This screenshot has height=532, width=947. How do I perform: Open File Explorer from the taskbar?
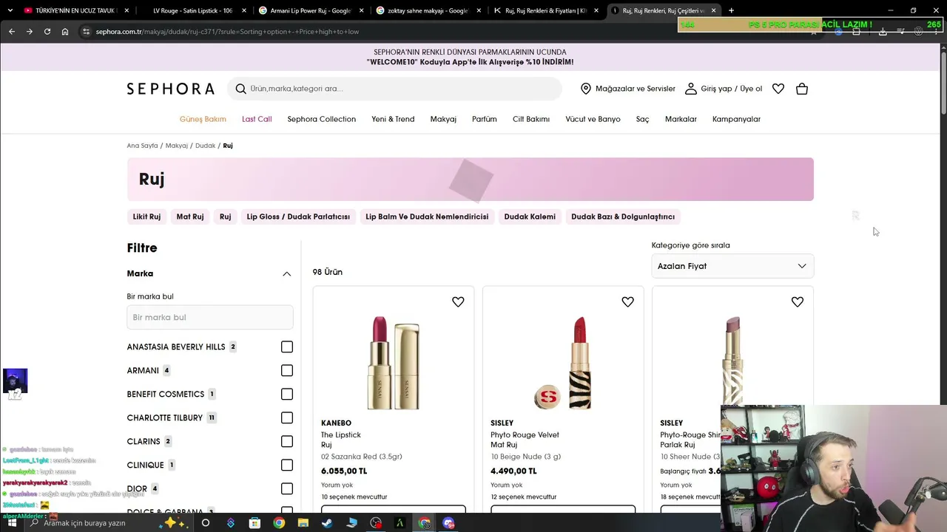[x=303, y=523]
